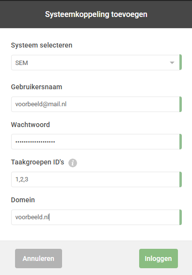Screen dimensions: 192x275
Task: Click green validation bar on Gebruikersnaam field
Action: pos(180,104)
